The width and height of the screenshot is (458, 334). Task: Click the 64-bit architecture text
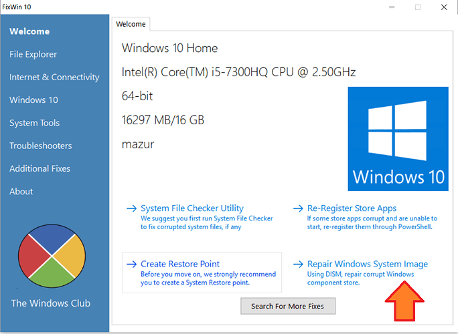pyautogui.click(x=137, y=96)
